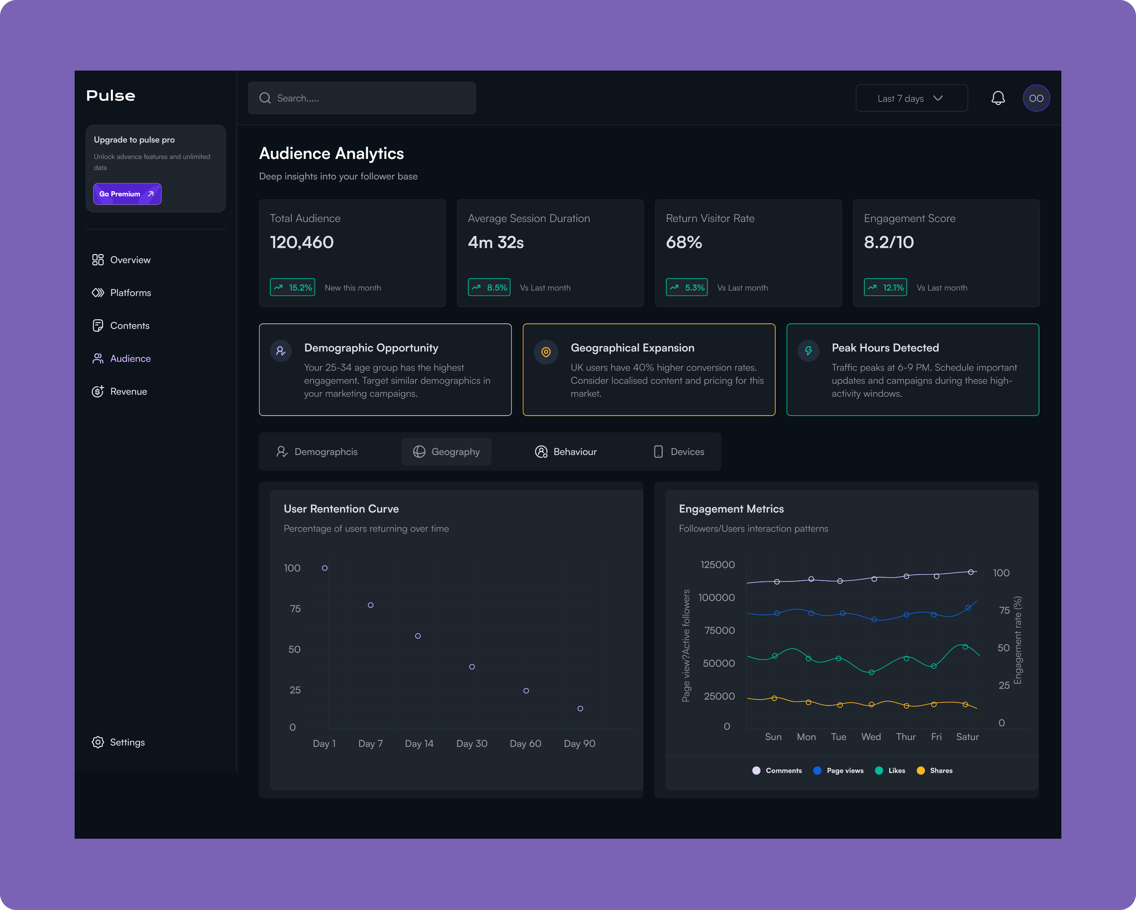Open the Audience sidebar link
Screen dimensions: 1136x910
coord(130,358)
